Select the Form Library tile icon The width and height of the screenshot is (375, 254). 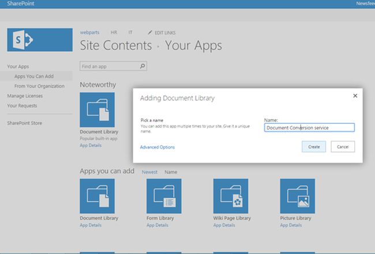[164, 196]
